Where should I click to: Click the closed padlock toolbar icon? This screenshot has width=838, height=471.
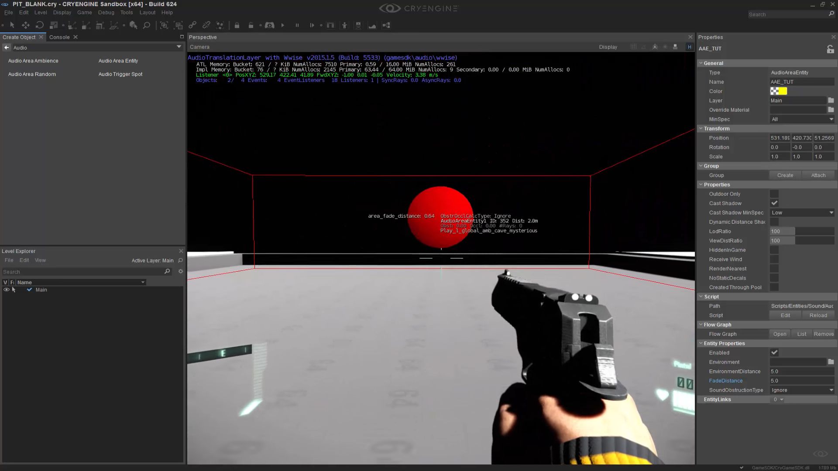[x=237, y=25]
